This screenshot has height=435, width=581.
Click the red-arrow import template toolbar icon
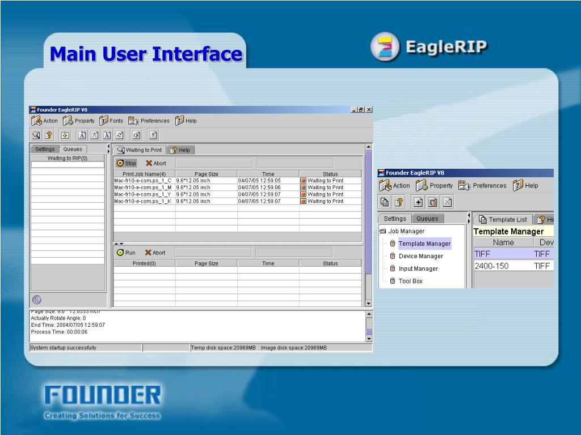click(x=433, y=202)
